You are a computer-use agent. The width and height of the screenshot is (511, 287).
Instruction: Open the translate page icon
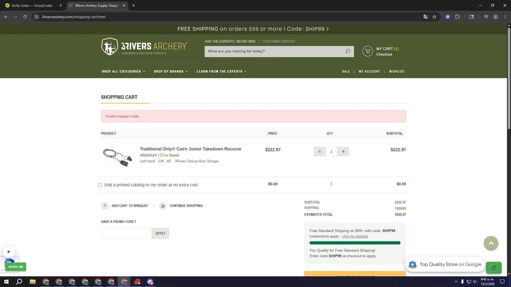click(x=425, y=17)
